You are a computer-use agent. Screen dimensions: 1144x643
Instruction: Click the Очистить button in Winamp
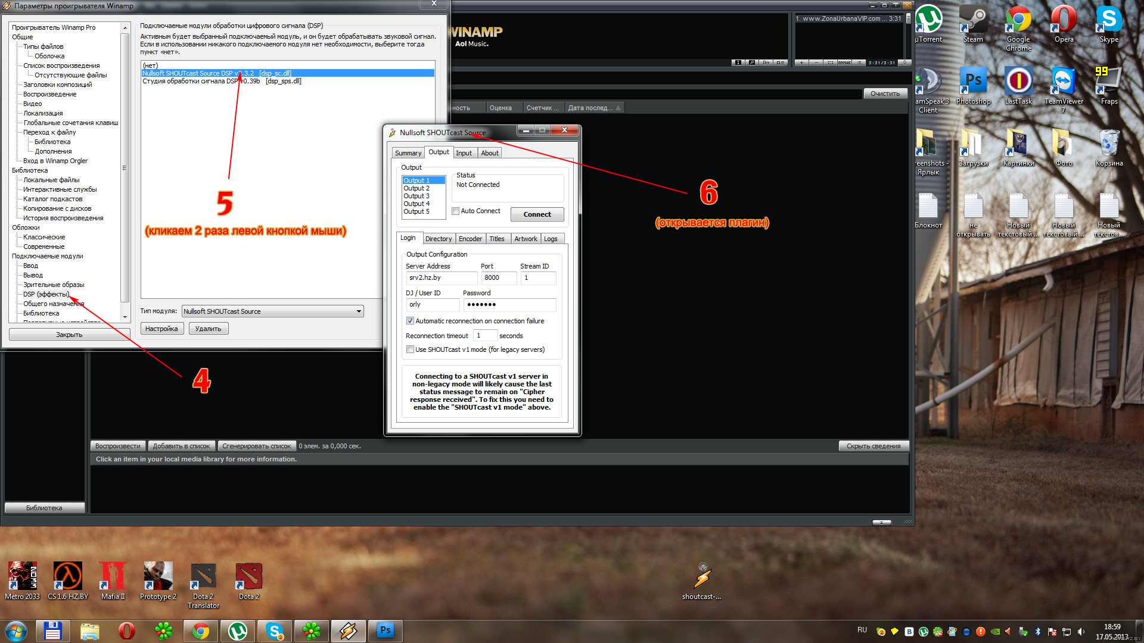click(x=885, y=93)
